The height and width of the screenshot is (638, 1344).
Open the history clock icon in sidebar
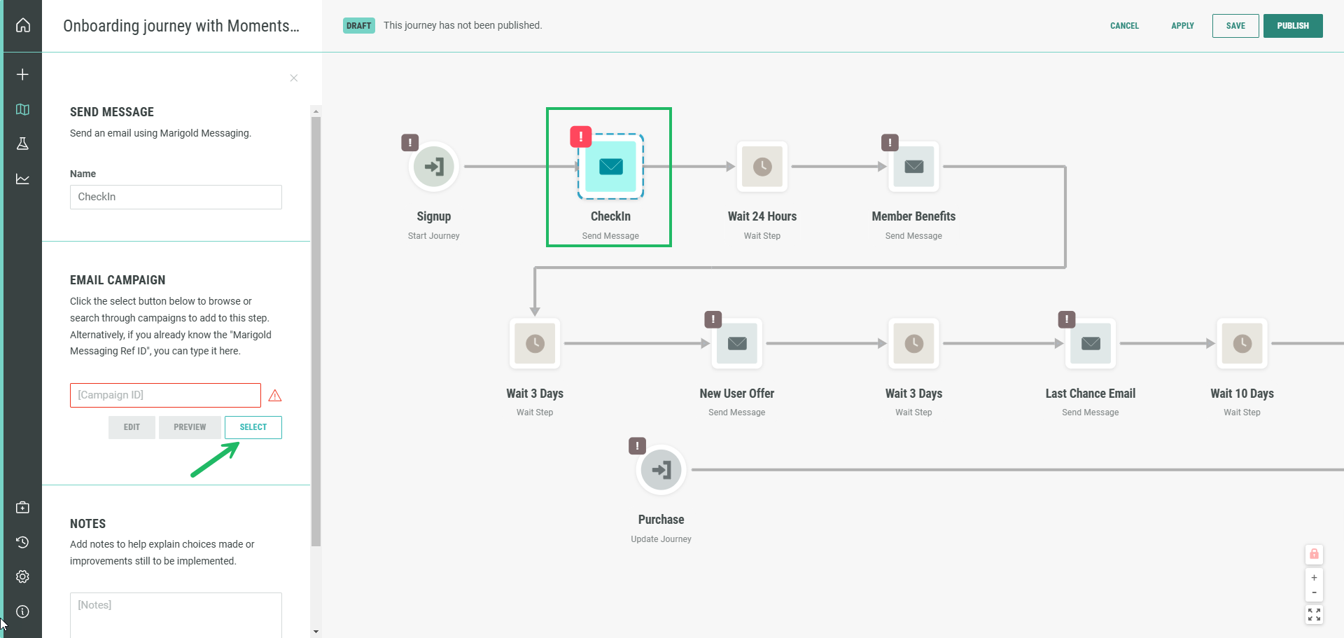click(x=22, y=542)
